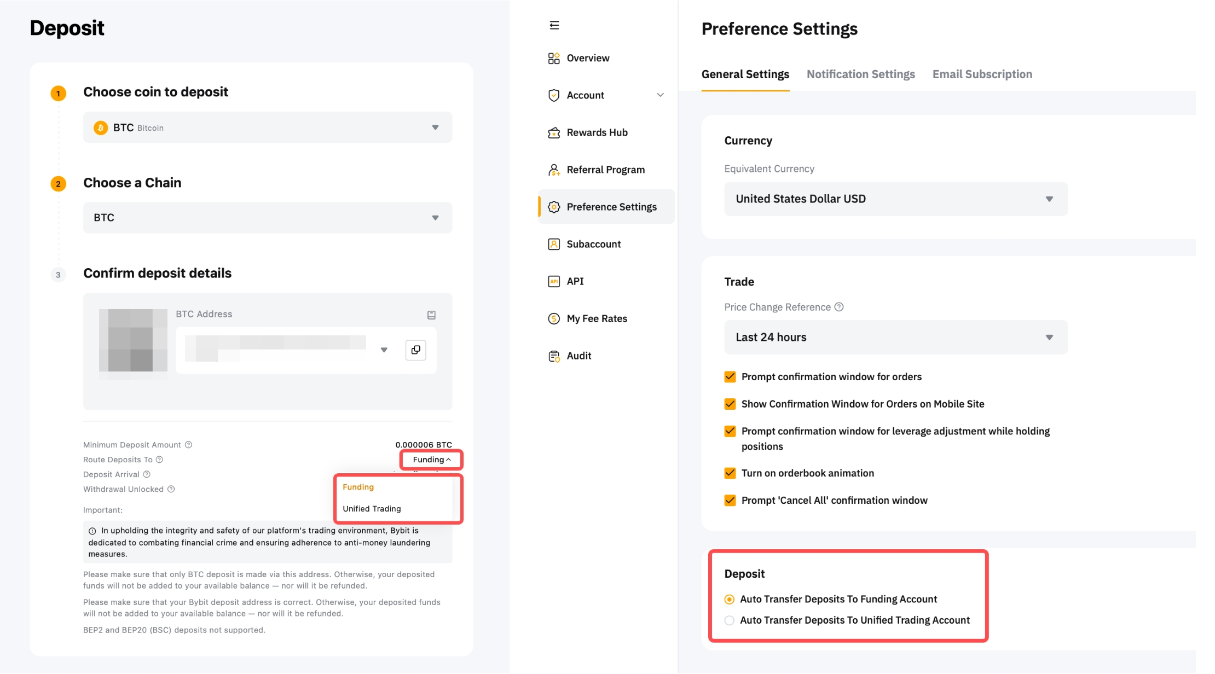
Task: Click the copy BTC address icon
Action: click(x=416, y=350)
